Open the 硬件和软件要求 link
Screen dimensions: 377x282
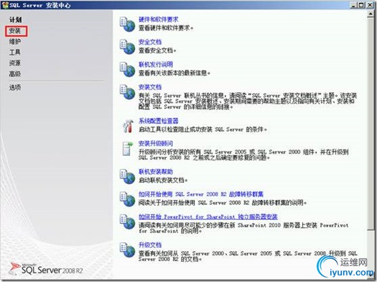[x=159, y=19]
